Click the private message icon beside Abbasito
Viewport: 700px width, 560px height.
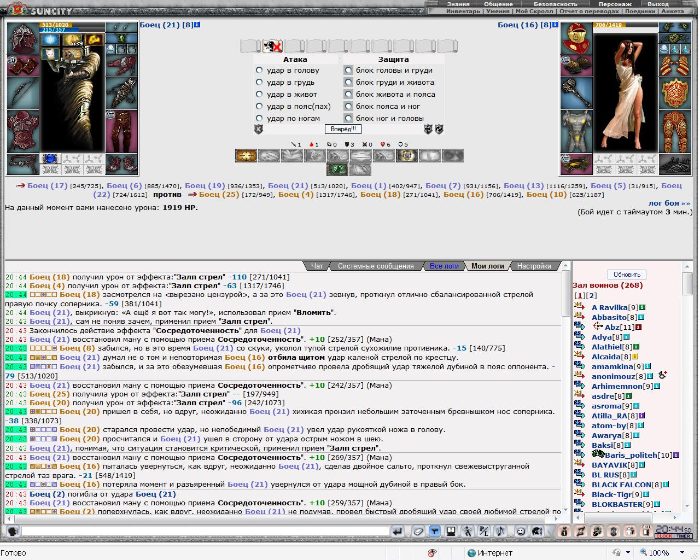[x=580, y=317]
